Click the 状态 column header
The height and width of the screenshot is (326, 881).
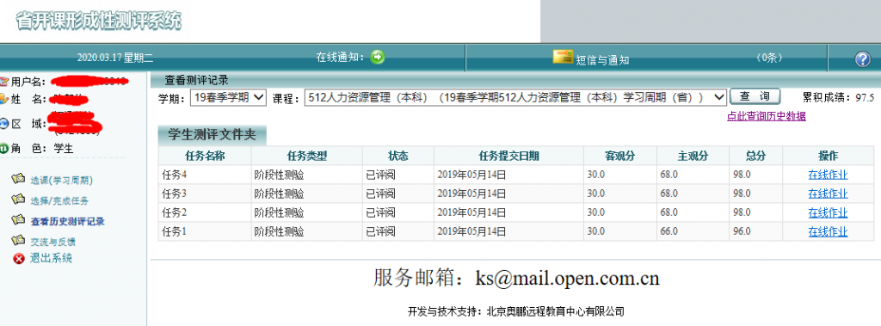tap(397, 157)
